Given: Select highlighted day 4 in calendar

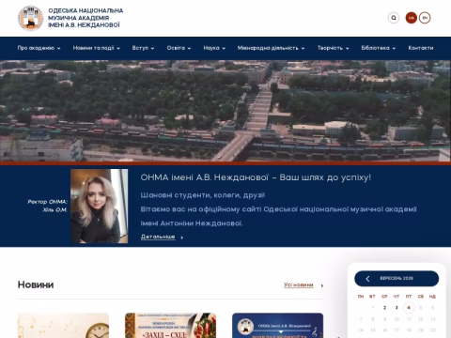Looking at the screenshot, I should pyautogui.click(x=409, y=308).
